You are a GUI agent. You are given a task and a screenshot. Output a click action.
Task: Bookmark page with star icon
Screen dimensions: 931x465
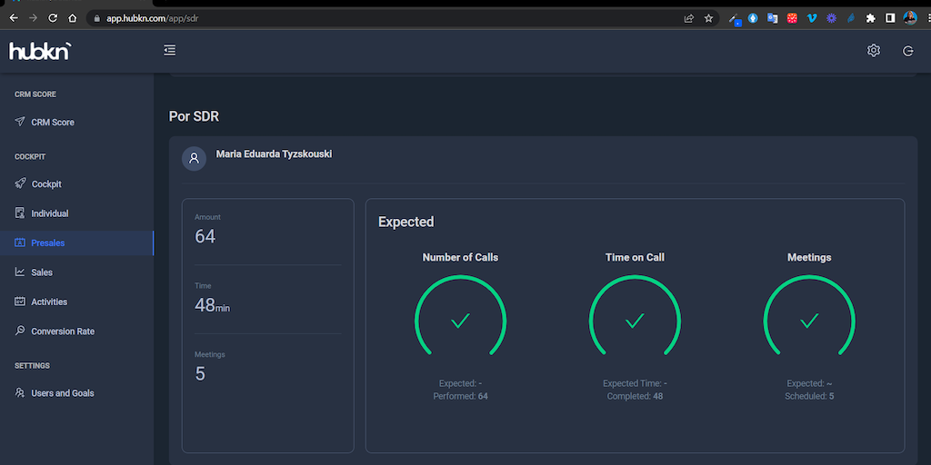click(x=708, y=18)
